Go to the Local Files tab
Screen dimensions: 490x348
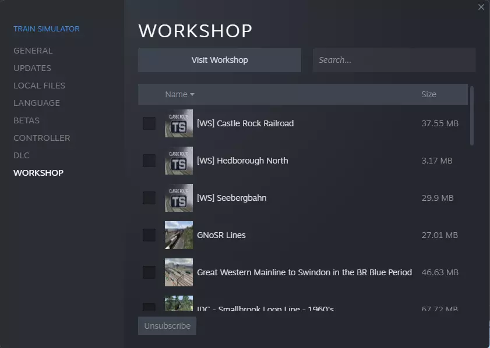[40, 86]
